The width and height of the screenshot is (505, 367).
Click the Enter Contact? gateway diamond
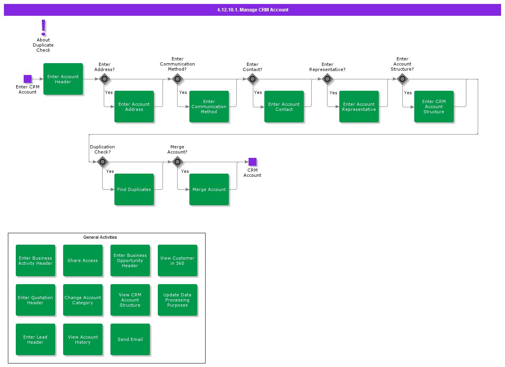point(252,79)
